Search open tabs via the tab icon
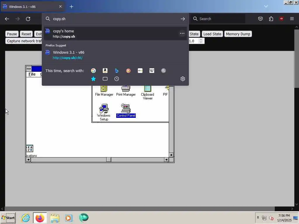This screenshot has width=299, height=224. click(x=105, y=79)
